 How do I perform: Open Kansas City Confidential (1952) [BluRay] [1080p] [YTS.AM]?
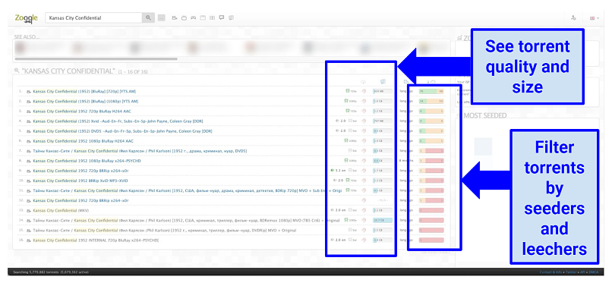click(86, 101)
